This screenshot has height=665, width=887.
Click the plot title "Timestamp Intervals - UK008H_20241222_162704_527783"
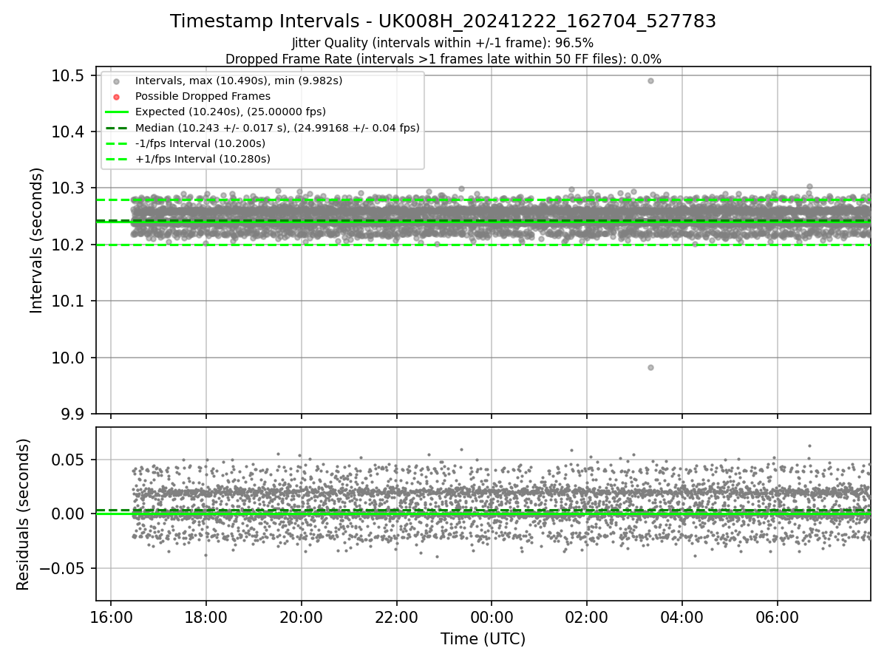pos(443,21)
